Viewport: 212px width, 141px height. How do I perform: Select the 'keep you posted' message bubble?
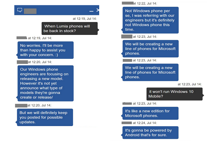[x=45, y=117]
